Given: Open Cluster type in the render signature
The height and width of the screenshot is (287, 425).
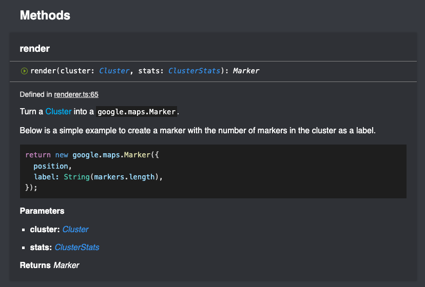Looking at the screenshot, I should tap(114, 71).
